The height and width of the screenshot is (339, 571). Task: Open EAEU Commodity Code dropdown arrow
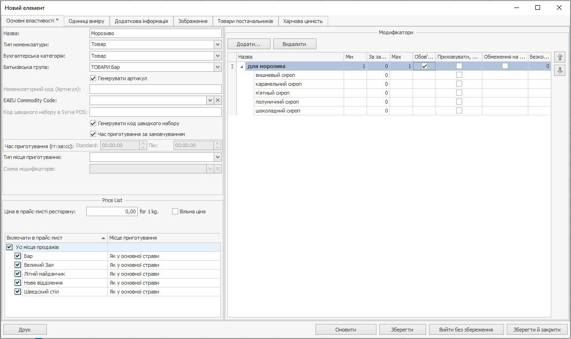click(210, 100)
